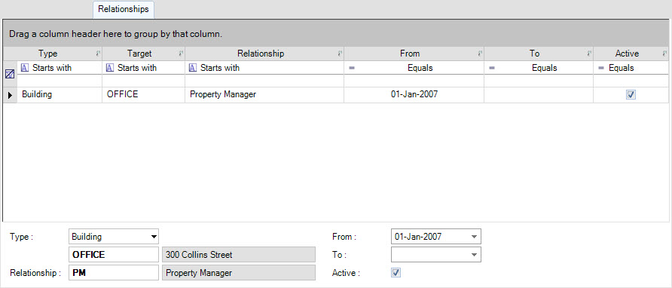Open the To date picker dropdown
This screenshot has width=672, height=288.
point(474,255)
